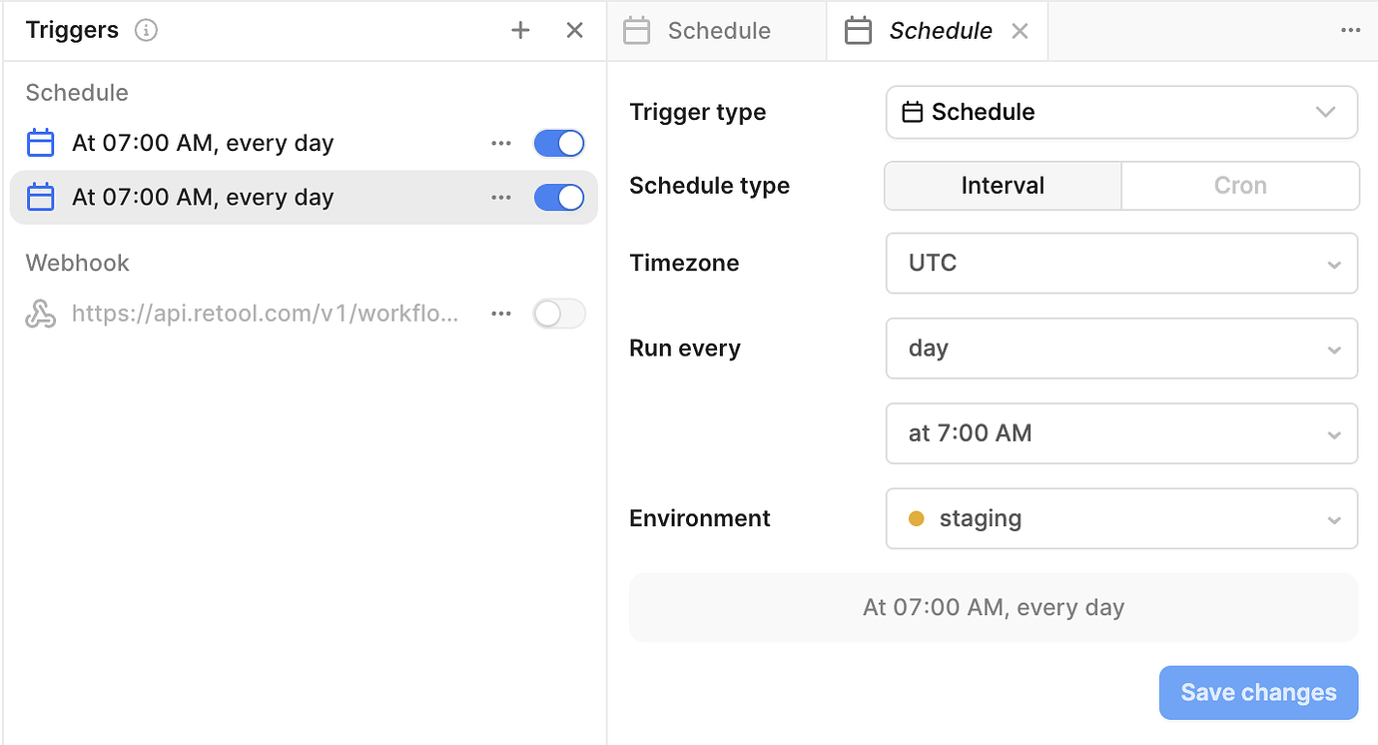
Task: Open more options for selected schedule trigger
Action: coord(501,198)
